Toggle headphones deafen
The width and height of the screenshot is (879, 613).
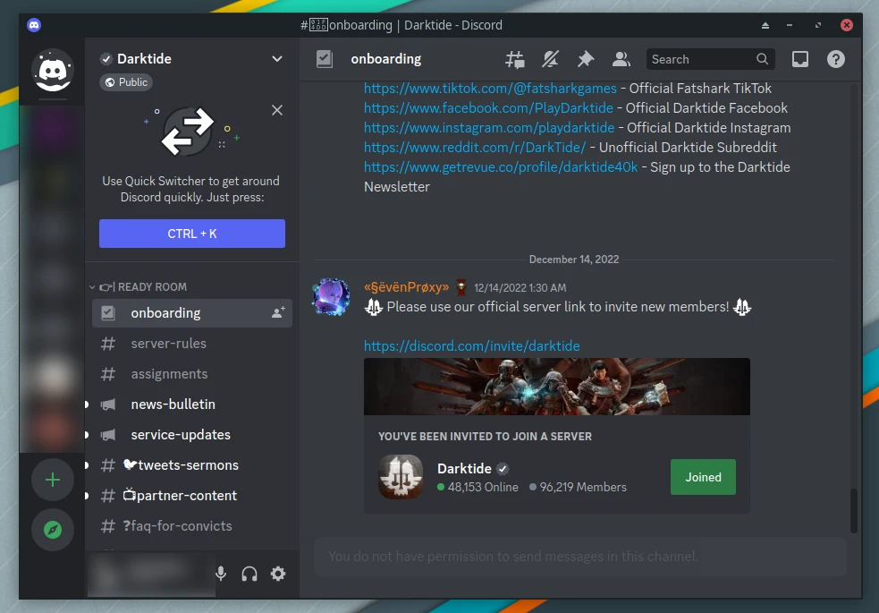(249, 574)
